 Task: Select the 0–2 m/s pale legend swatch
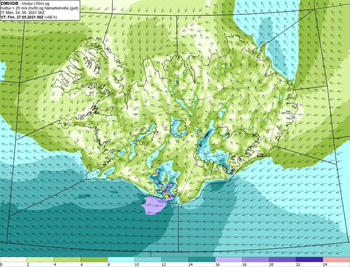[13, 259]
